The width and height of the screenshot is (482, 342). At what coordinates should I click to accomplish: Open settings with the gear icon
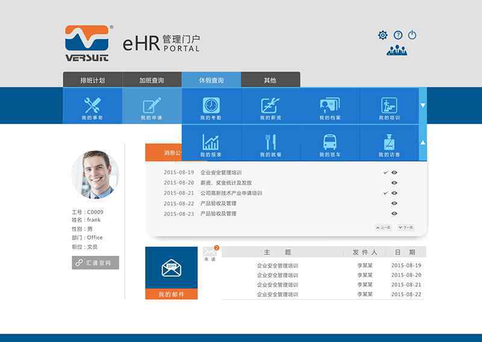tap(383, 35)
